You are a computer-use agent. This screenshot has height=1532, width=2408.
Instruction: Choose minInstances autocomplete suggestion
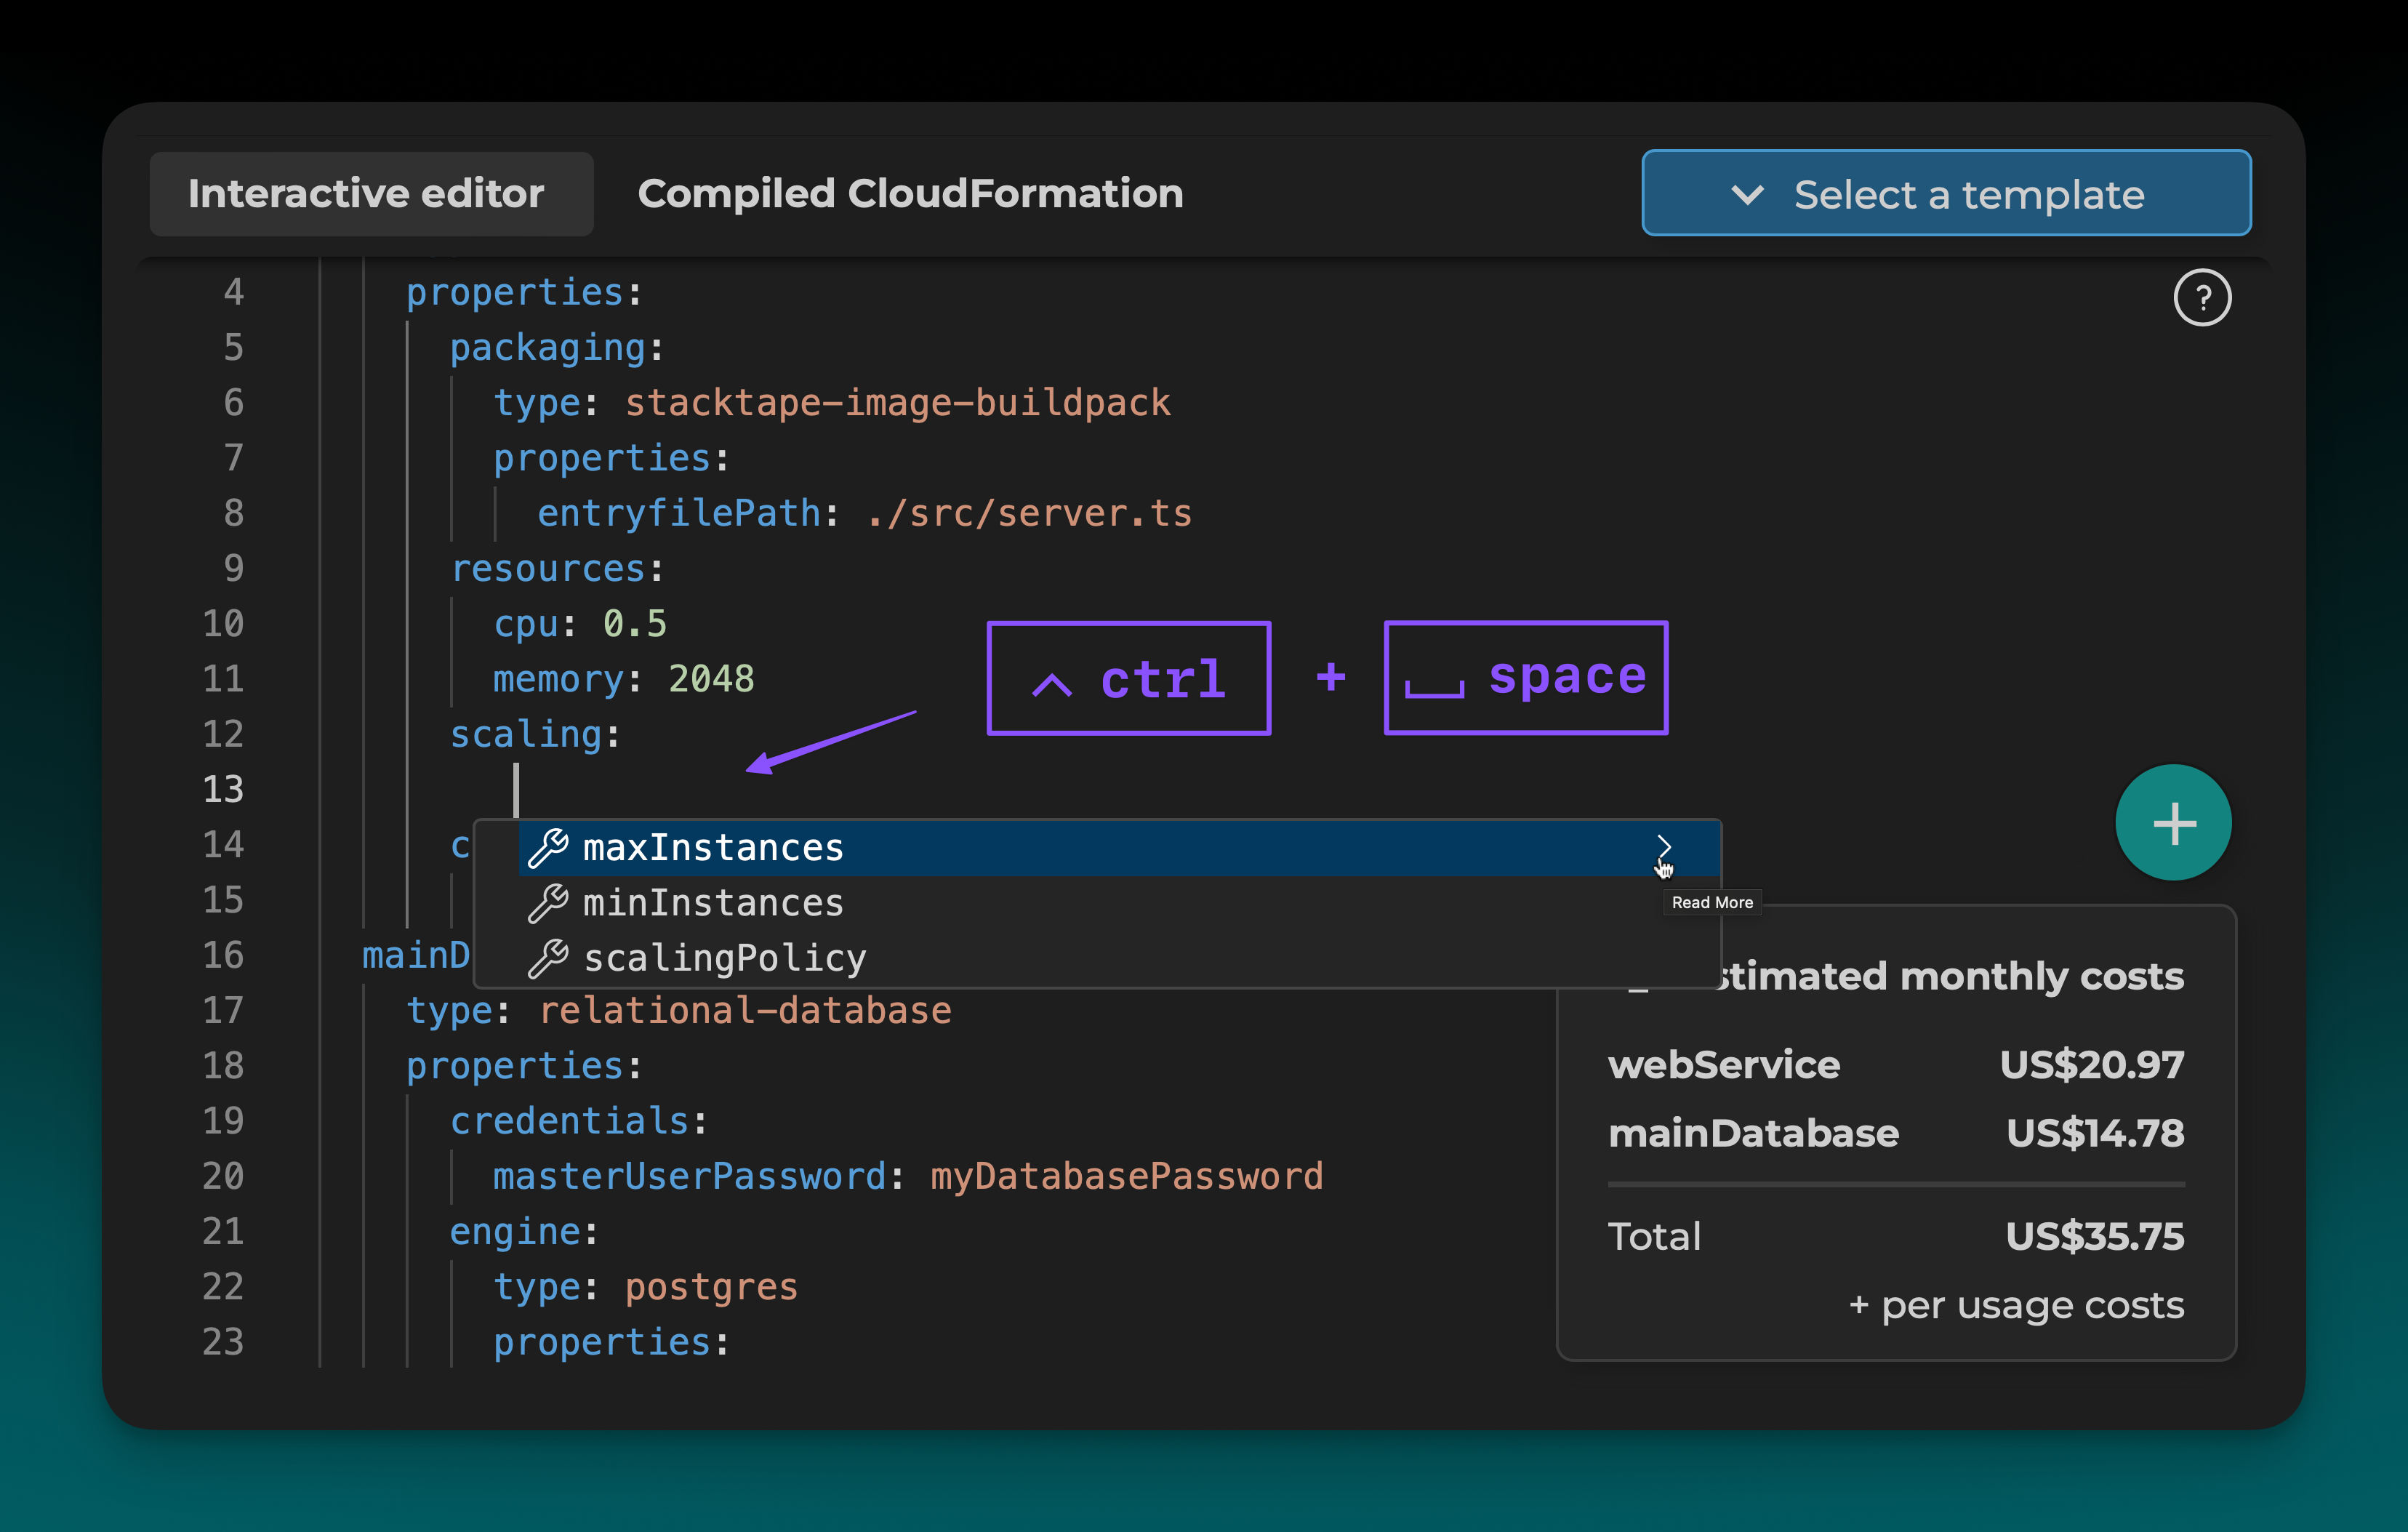pyautogui.click(x=1119, y=903)
